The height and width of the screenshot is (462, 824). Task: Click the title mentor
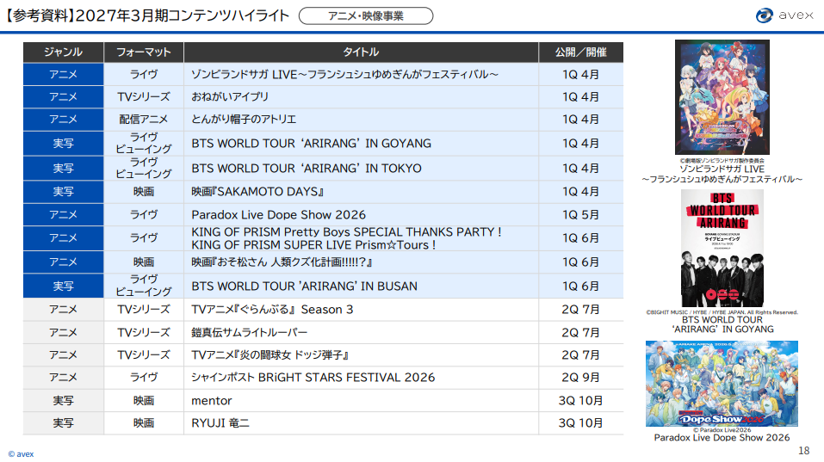coord(212,401)
